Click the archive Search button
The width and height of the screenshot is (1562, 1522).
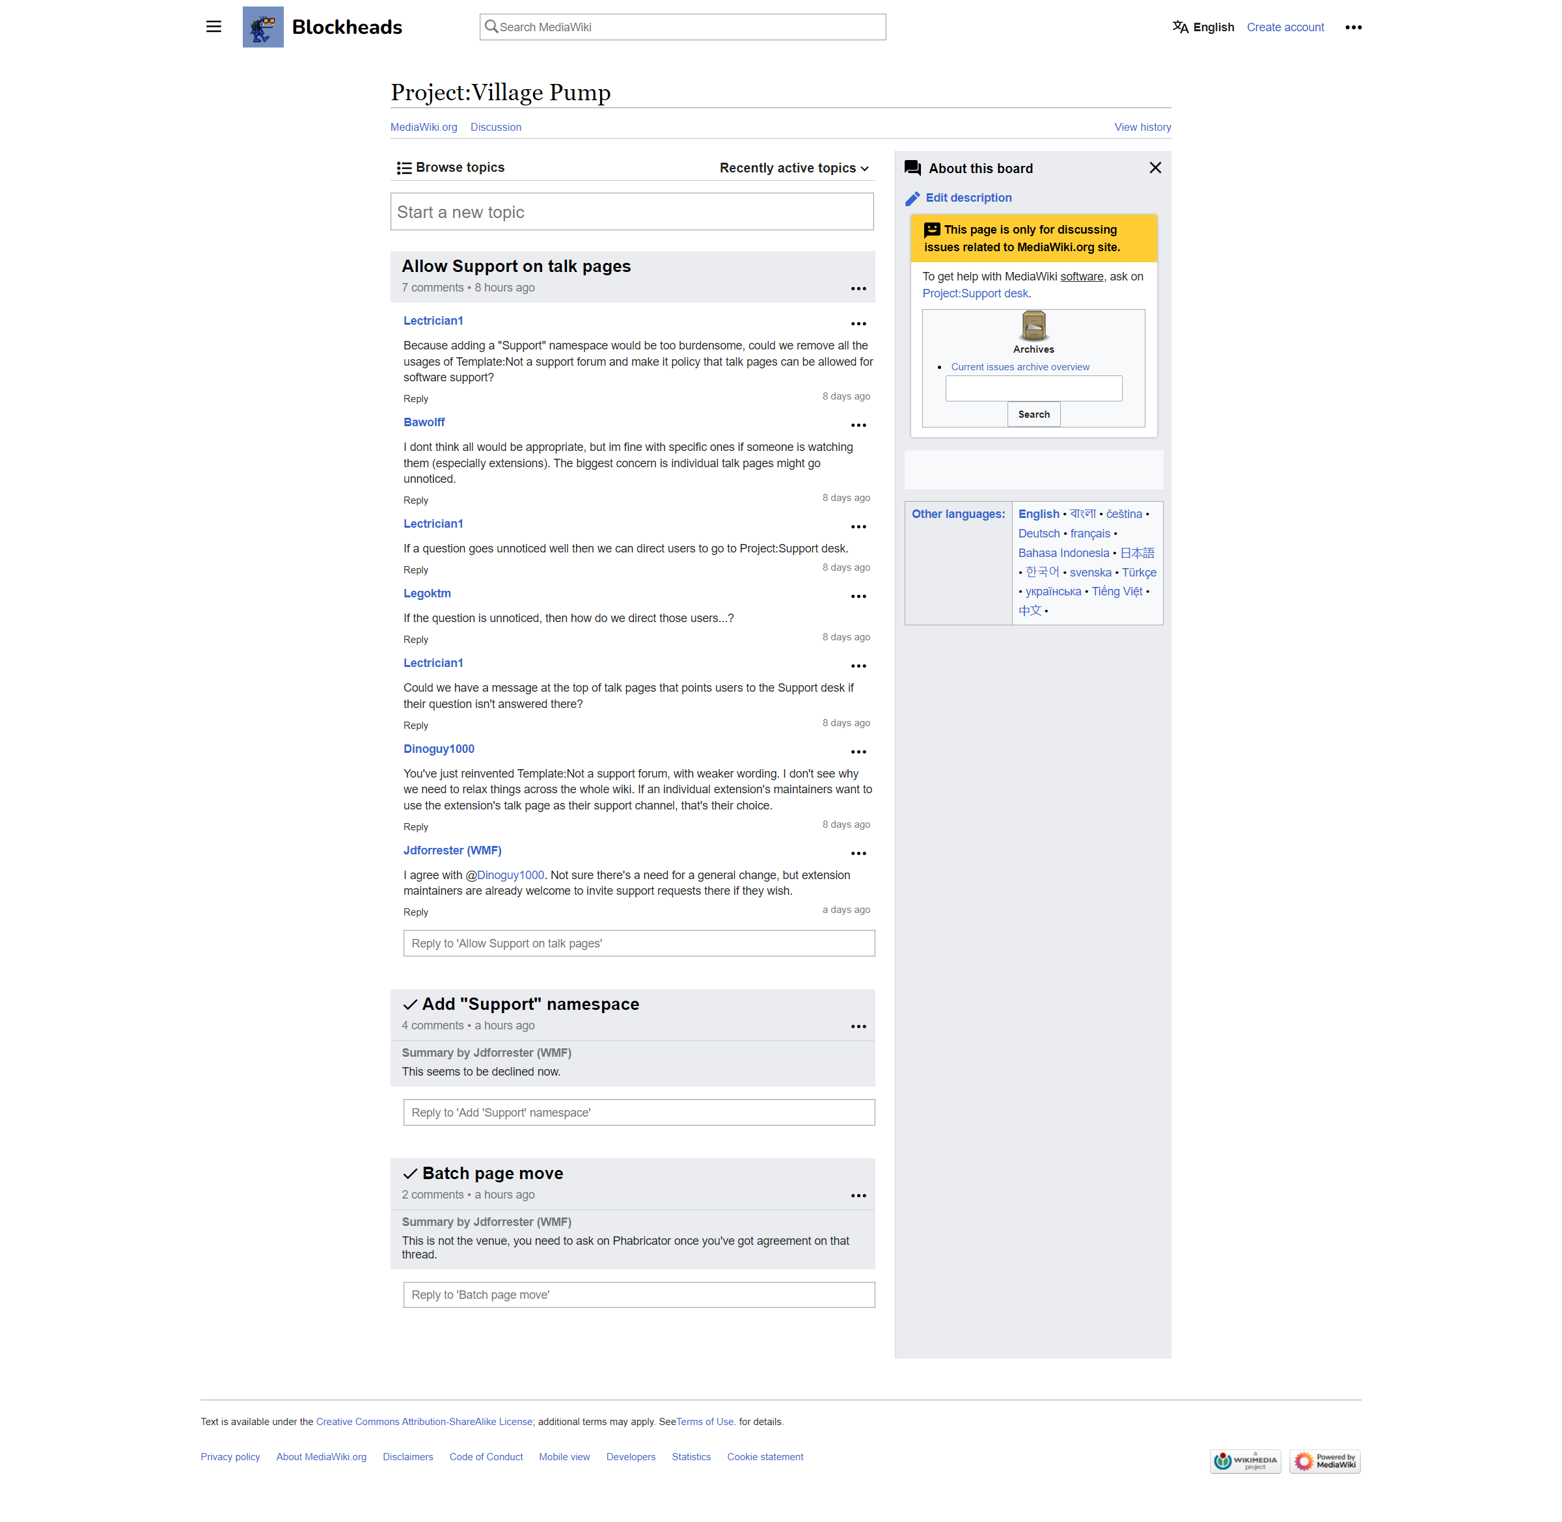pyautogui.click(x=1033, y=414)
